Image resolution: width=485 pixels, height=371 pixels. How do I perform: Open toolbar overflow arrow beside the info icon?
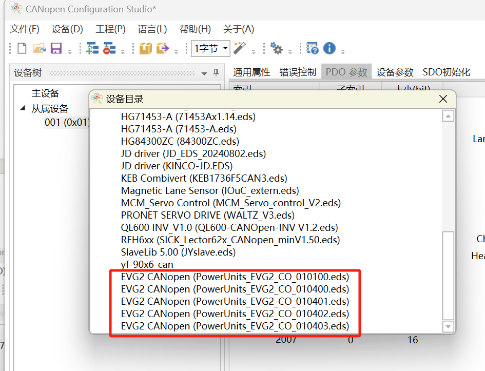click(x=343, y=51)
